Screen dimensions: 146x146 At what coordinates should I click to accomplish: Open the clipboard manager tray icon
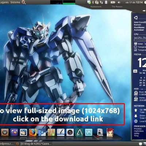tap(97, 2)
